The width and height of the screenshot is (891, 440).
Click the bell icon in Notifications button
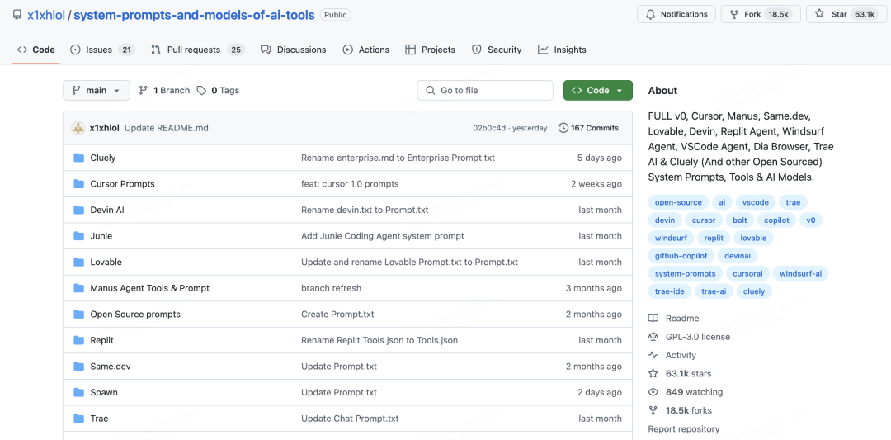click(651, 14)
